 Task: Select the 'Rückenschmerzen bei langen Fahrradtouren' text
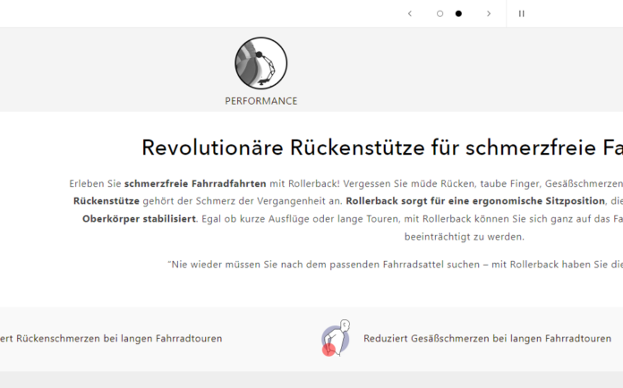119,339
